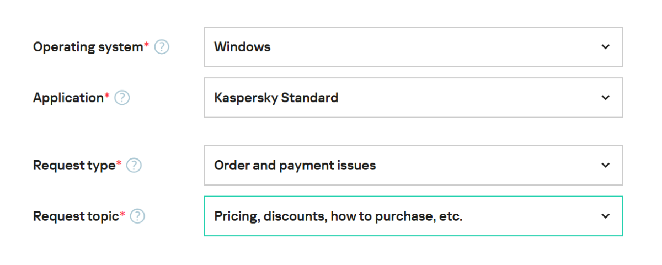Click the red asterisk after Application

point(107,96)
